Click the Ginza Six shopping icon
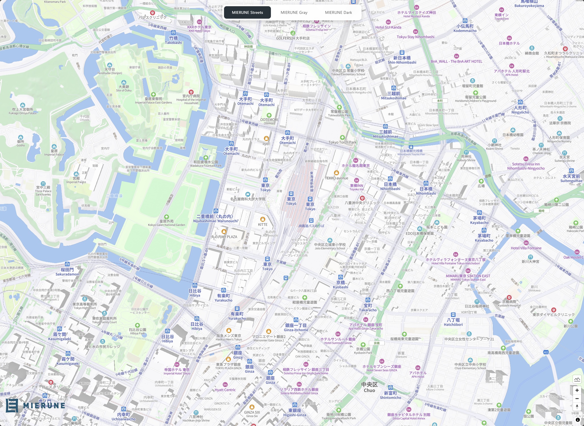Image resolution: width=584 pixels, height=426 pixels. point(252,407)
